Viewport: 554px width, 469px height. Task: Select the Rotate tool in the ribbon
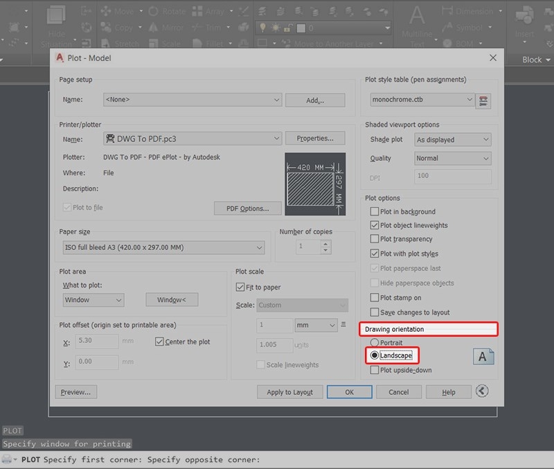[x=172, y=11]
